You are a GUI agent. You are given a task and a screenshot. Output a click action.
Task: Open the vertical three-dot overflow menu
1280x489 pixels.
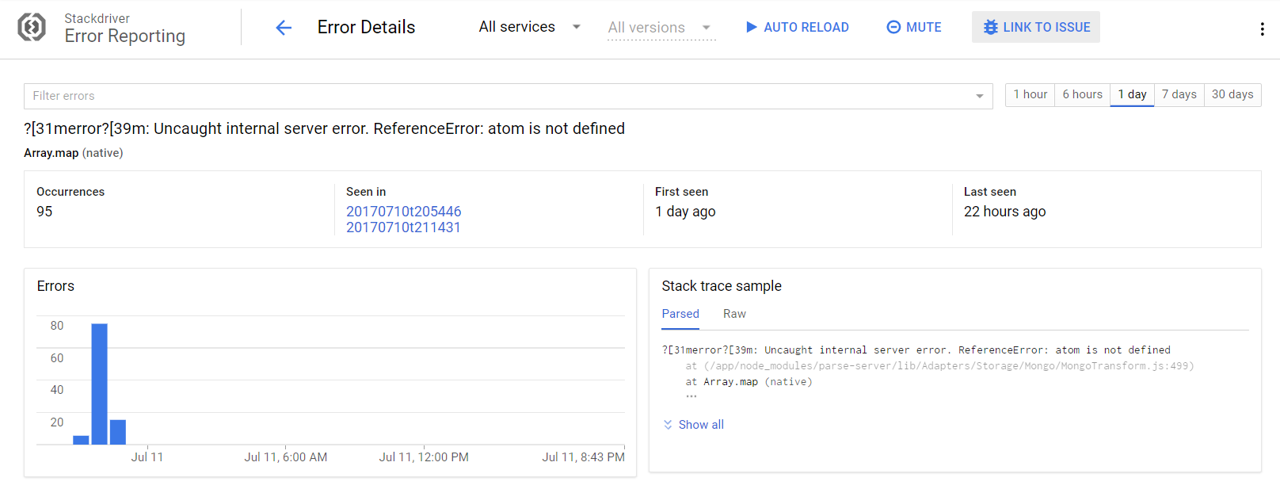(1262, 29)
